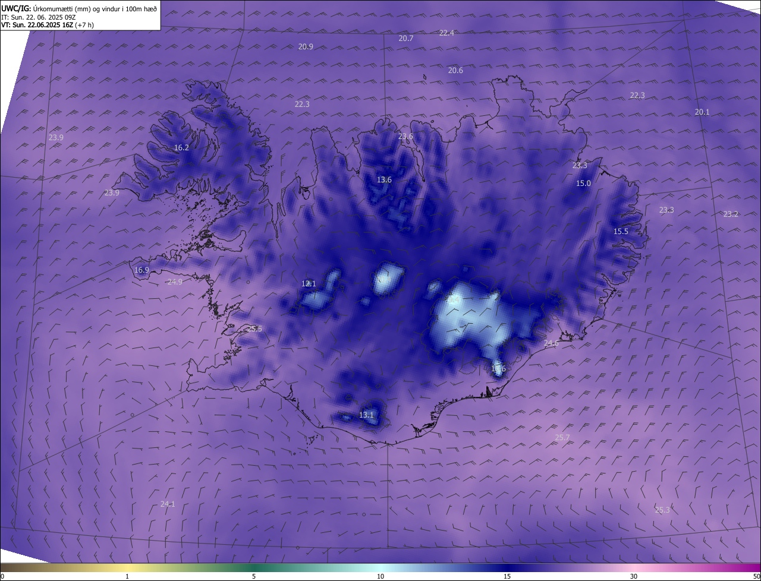Click the 1 label on the color scale

[x=127, y=576]
